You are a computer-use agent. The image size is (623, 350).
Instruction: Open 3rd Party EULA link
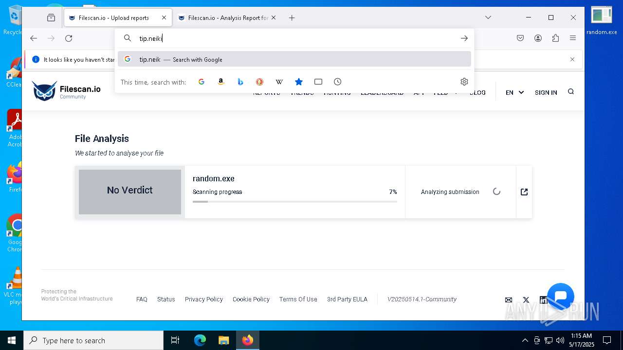[347, 299]
